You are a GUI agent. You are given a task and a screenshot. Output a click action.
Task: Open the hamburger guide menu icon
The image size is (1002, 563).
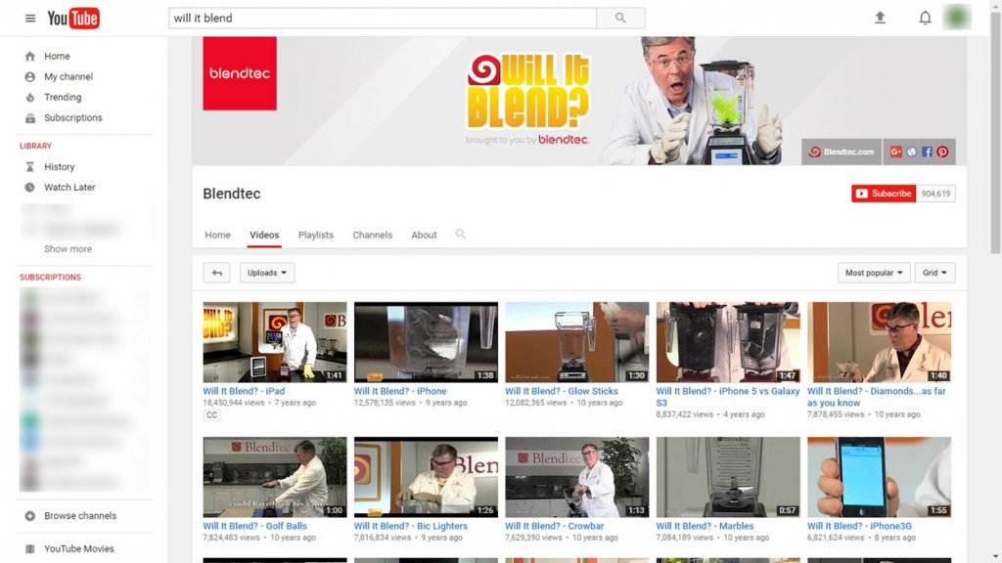coord(30,18)
